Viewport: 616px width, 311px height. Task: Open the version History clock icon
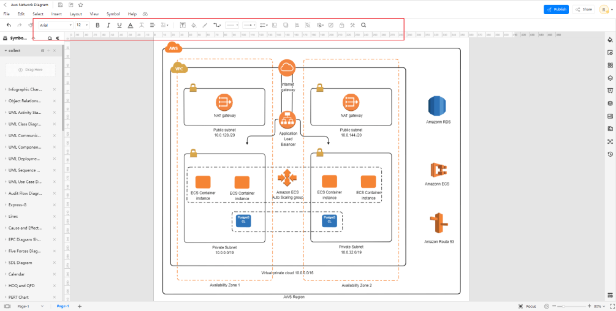(610, 154)
